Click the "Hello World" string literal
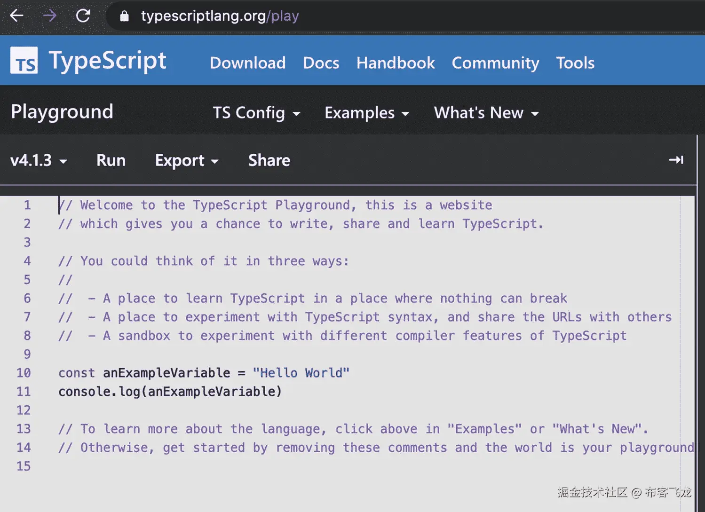Viewport: 705px width, 512px height. (301, 373)
